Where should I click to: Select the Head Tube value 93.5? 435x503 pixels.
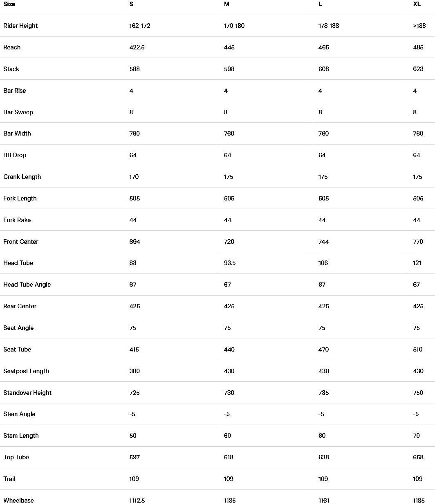(230, 263)
